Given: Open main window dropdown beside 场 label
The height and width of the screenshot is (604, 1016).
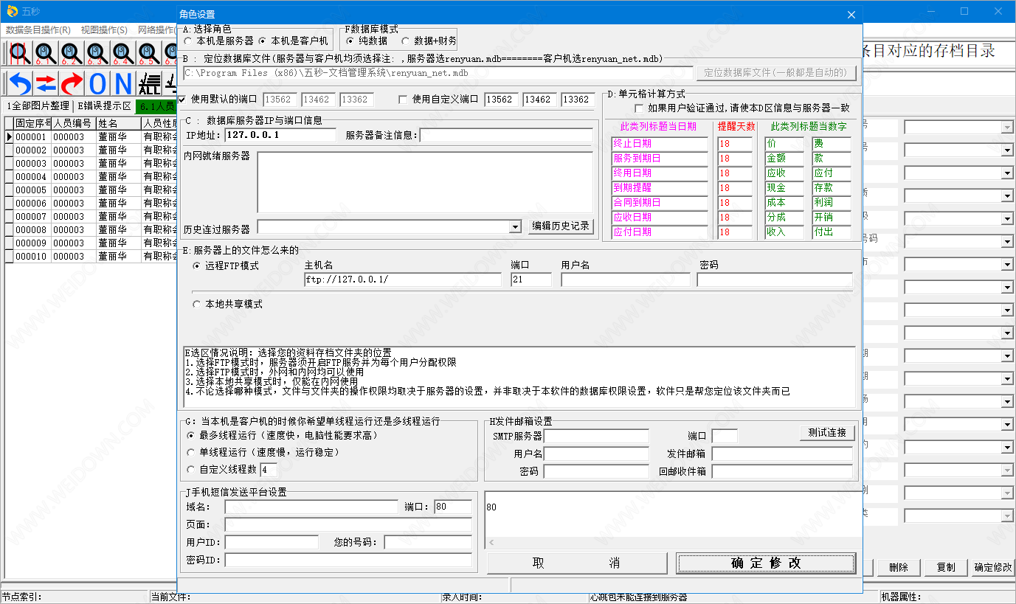Looking at the screenshot, I should click(1007, 402).
